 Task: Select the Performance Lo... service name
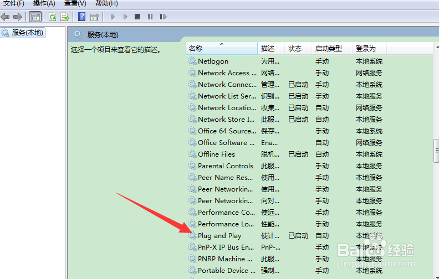[226, 224]
